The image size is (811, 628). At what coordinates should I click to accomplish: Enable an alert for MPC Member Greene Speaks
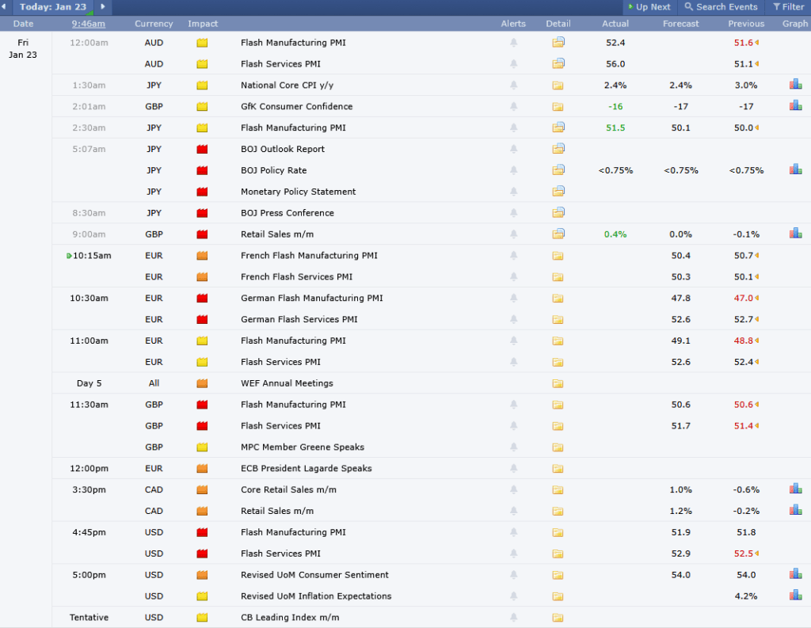click(513, 447)
